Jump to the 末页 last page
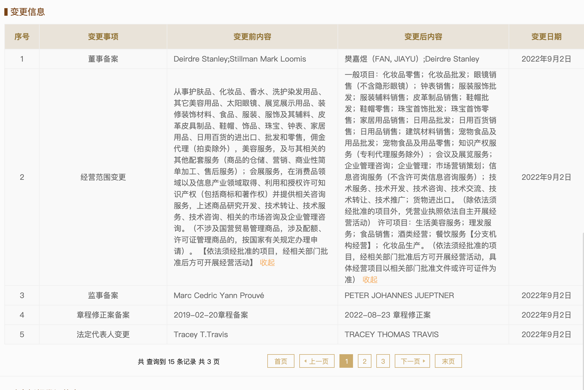The height and width of the screenshot is (390, 584). coord(448,361)
